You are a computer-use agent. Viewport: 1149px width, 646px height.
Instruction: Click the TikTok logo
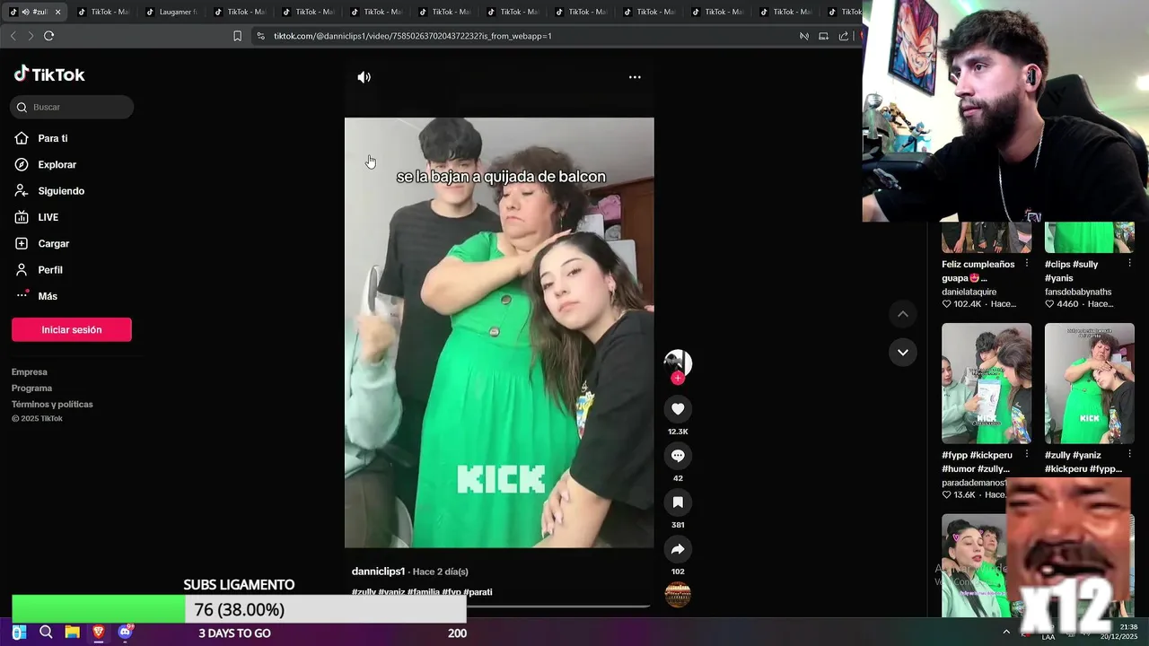[x=49, y=74]
